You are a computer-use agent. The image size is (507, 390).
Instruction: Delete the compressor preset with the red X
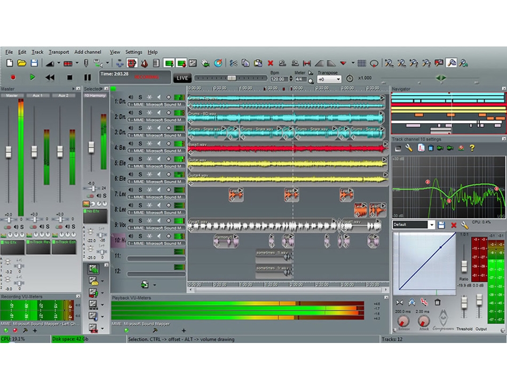(454, 225)
